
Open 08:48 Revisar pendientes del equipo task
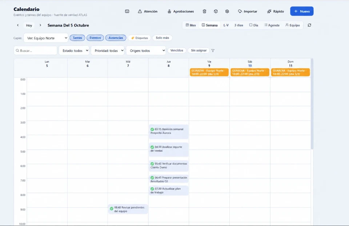click(128, 209)
